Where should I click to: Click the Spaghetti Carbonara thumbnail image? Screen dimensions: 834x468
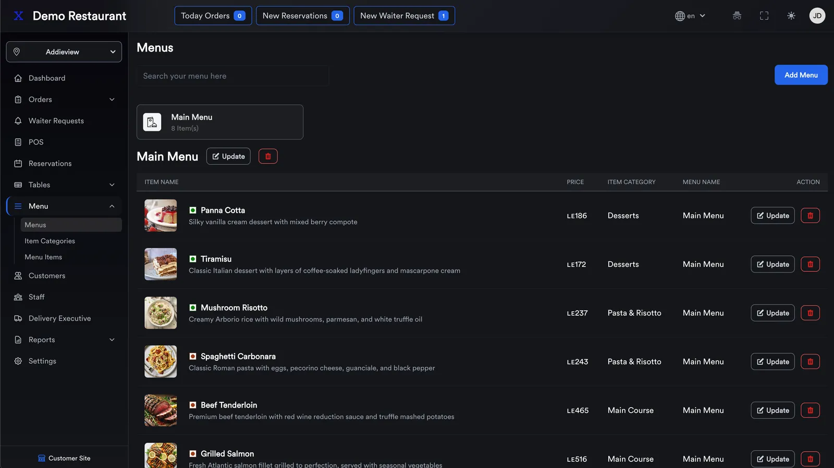tap(161, 362)
